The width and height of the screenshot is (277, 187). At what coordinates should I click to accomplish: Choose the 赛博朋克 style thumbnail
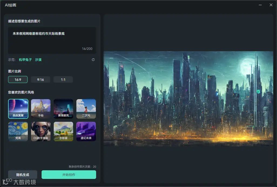point(63,109)
